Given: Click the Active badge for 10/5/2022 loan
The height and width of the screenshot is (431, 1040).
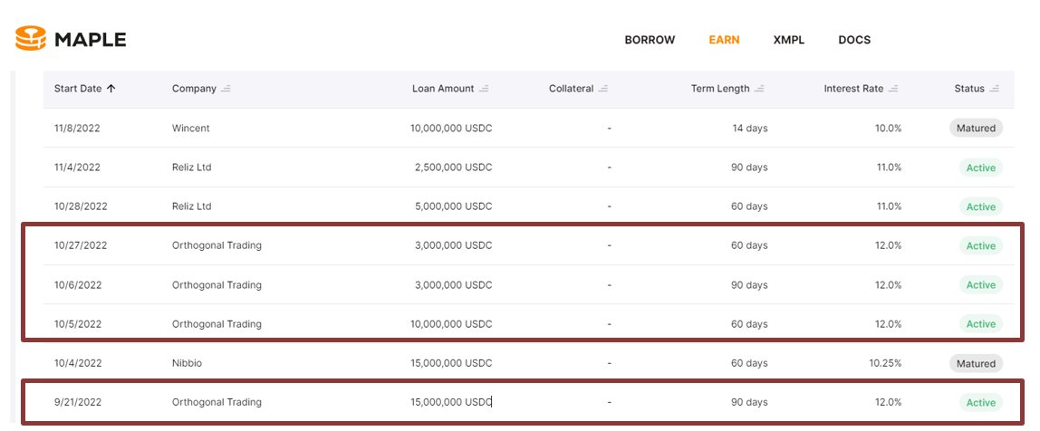Looking at the screenshot, I should click(x=981, y=324).
